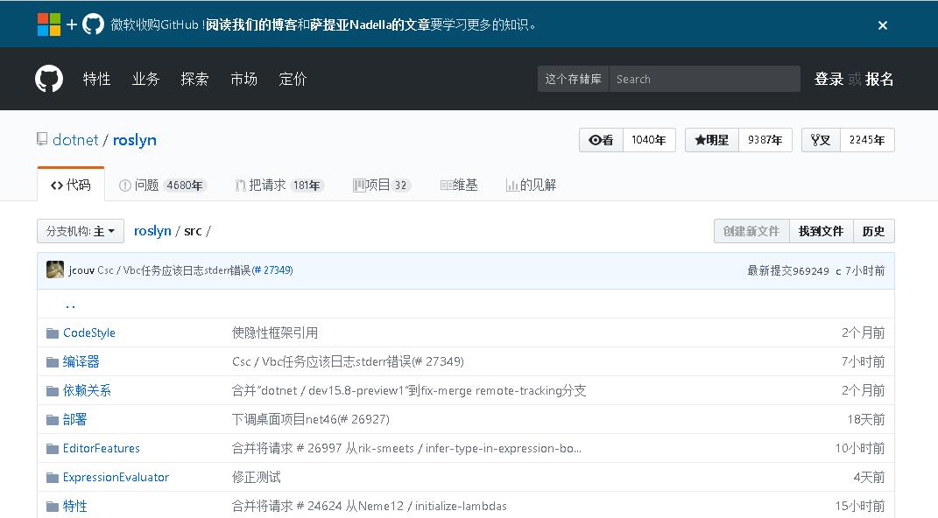Go up to parent directory via '..'

[71, 304]
